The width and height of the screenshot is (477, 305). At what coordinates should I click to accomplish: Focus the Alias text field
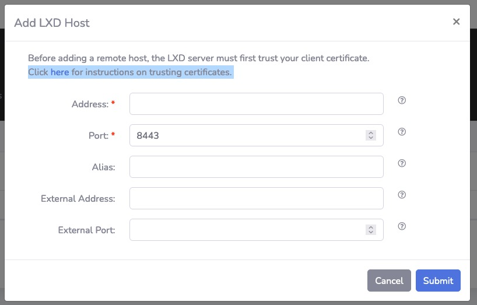coord(256,167)
